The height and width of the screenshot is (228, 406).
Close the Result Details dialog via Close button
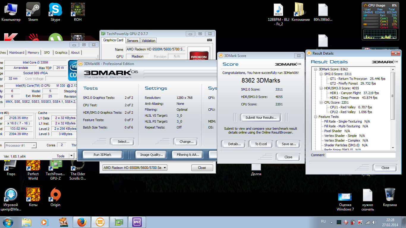[x=385, y=168]
